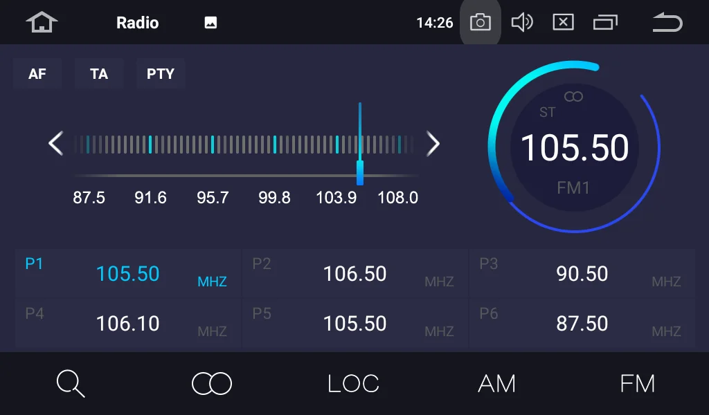This screenshot has width=709, height=415.
Task: Toggle the AF option
Action: (37, 73)
